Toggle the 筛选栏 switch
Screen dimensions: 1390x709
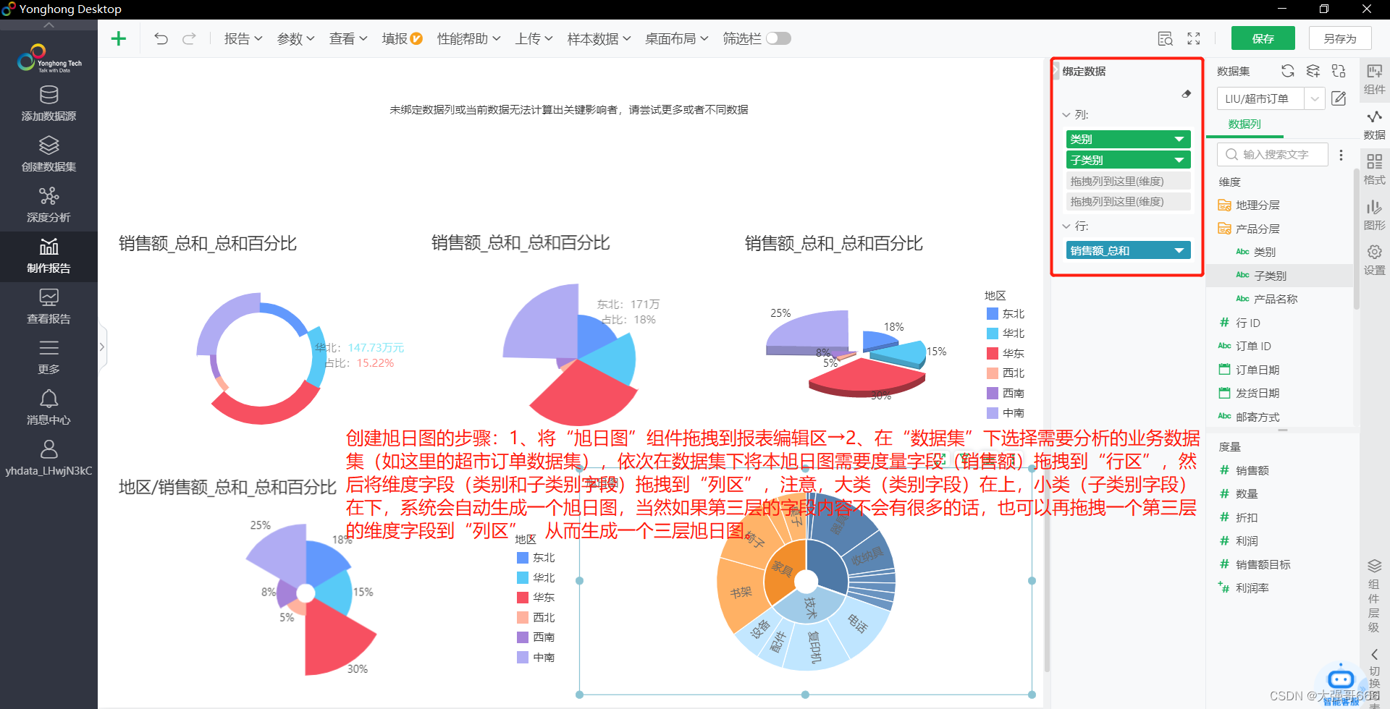[778, 38]
